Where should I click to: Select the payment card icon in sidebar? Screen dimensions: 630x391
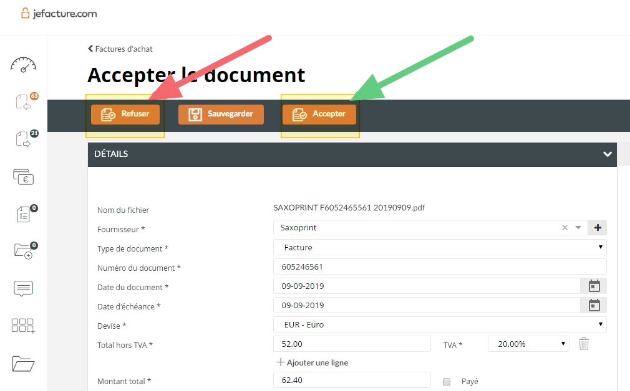point(23,177)
